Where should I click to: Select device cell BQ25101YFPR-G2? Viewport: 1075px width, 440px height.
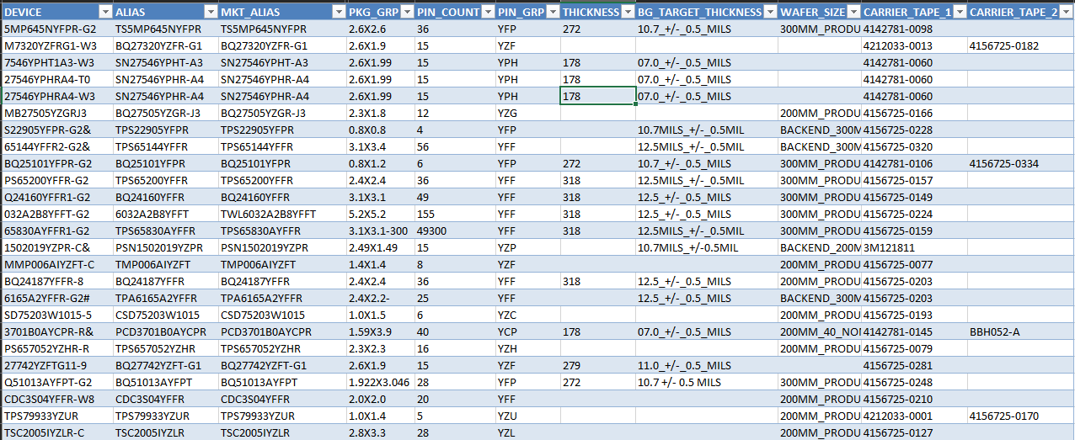click(x=56, y=163)
